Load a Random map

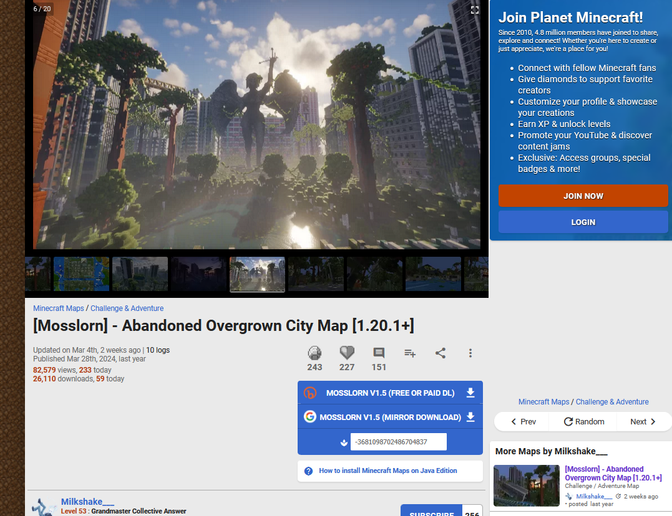point(583,422)
